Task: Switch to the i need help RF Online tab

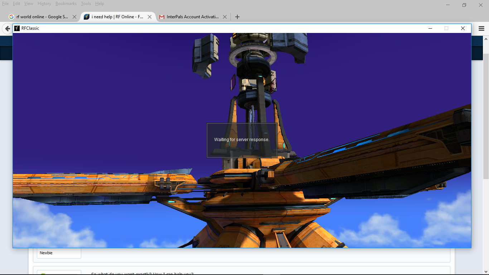Action: [x=117, y=17]
